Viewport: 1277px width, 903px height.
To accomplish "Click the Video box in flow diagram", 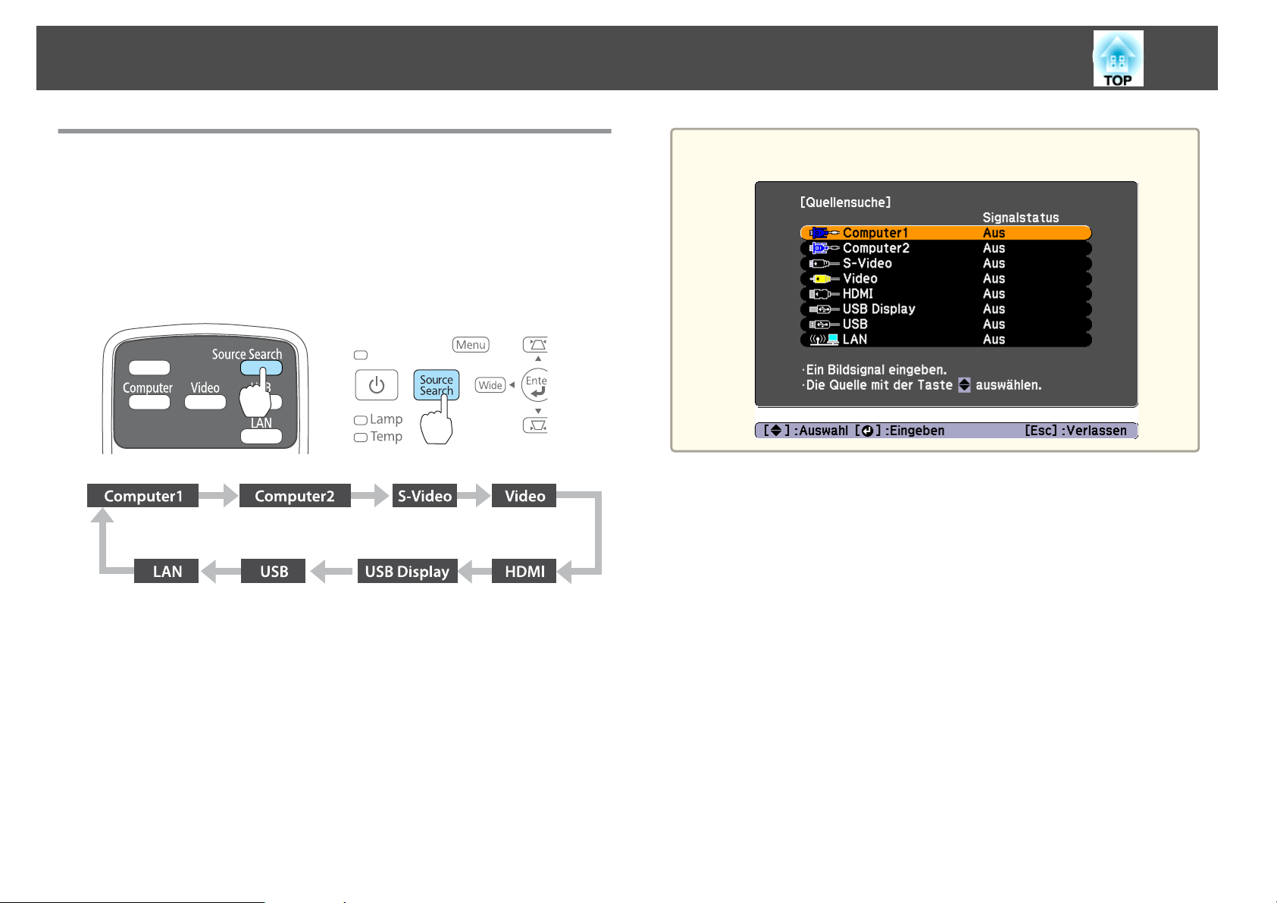I will point(524,496).
